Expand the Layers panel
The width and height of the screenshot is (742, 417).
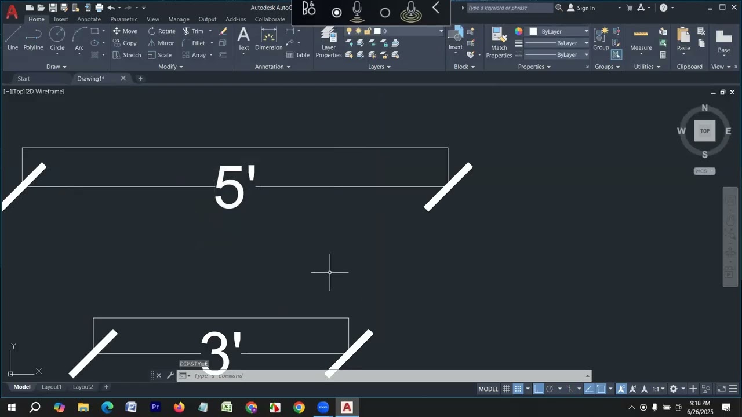pos(379,67)
